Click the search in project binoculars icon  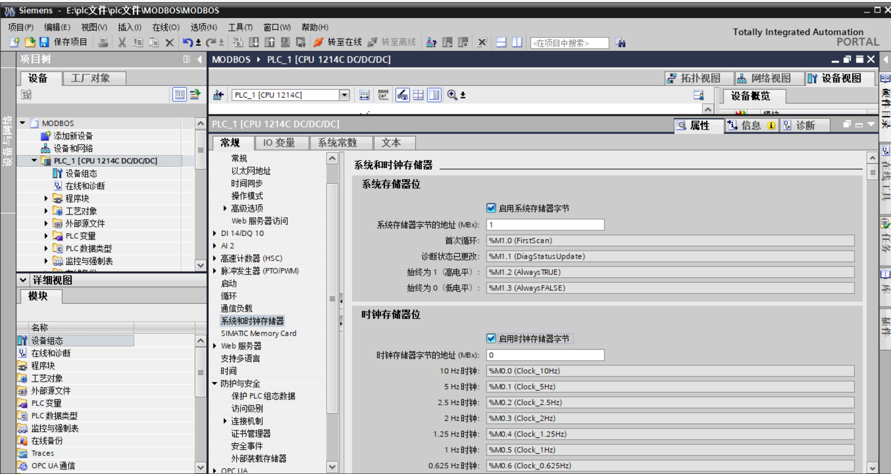tap(620, 43)
